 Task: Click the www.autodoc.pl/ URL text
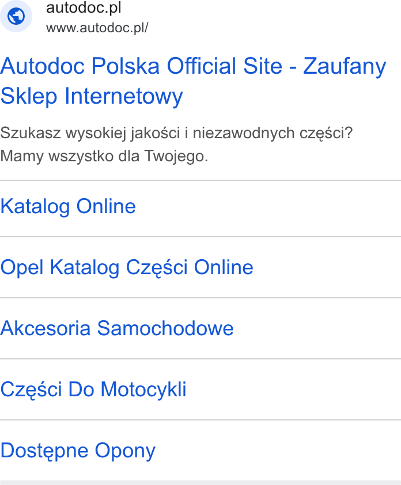coord(97,28)
